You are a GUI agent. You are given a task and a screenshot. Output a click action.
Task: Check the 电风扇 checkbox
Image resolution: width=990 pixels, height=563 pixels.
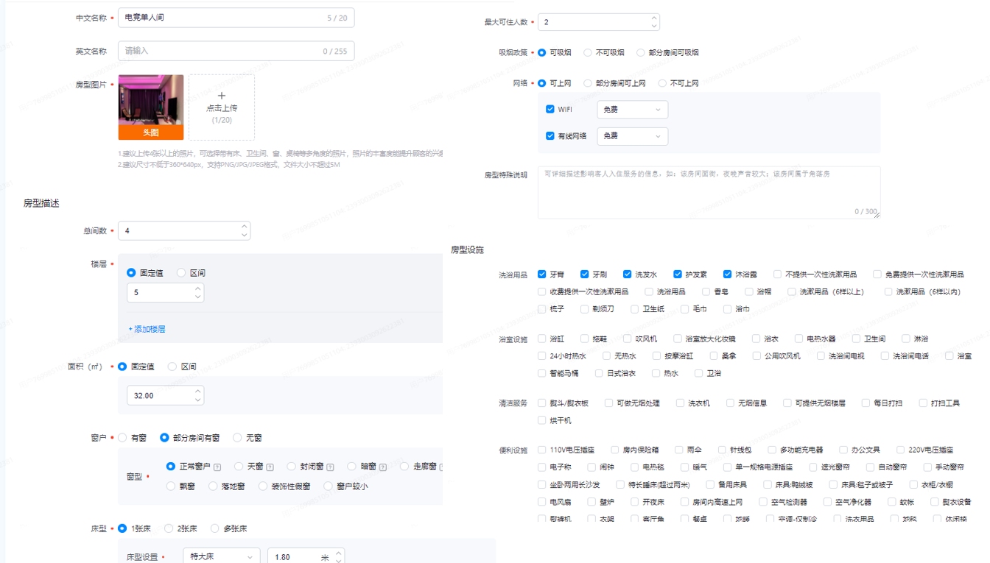click(542, 502)
